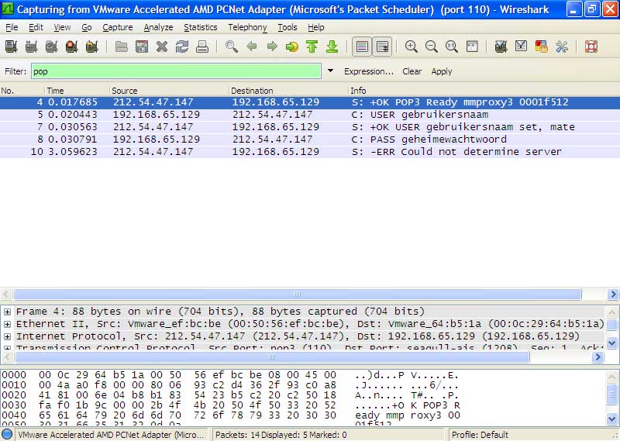620x441 pixels.
Task: Go back in packet history arrow
Action: pos(252,47)
